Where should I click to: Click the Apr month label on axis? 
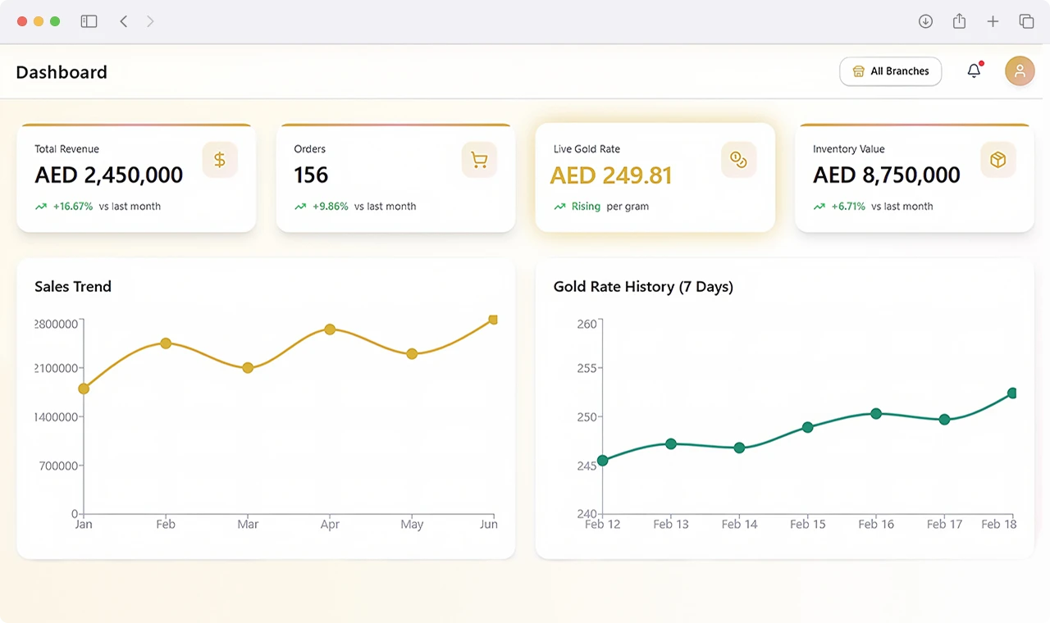pyautogui.click(x=330, y=525)
